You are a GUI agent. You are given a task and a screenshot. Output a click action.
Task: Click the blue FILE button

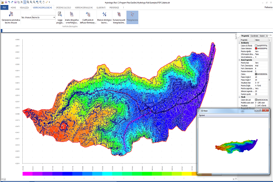pyautogui.click(x=4, y=8)
